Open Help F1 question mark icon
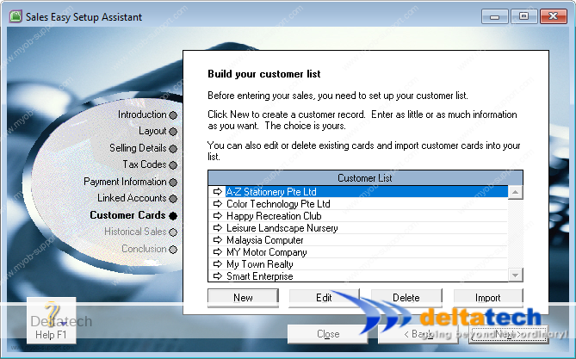 click(x=52, y=320)
